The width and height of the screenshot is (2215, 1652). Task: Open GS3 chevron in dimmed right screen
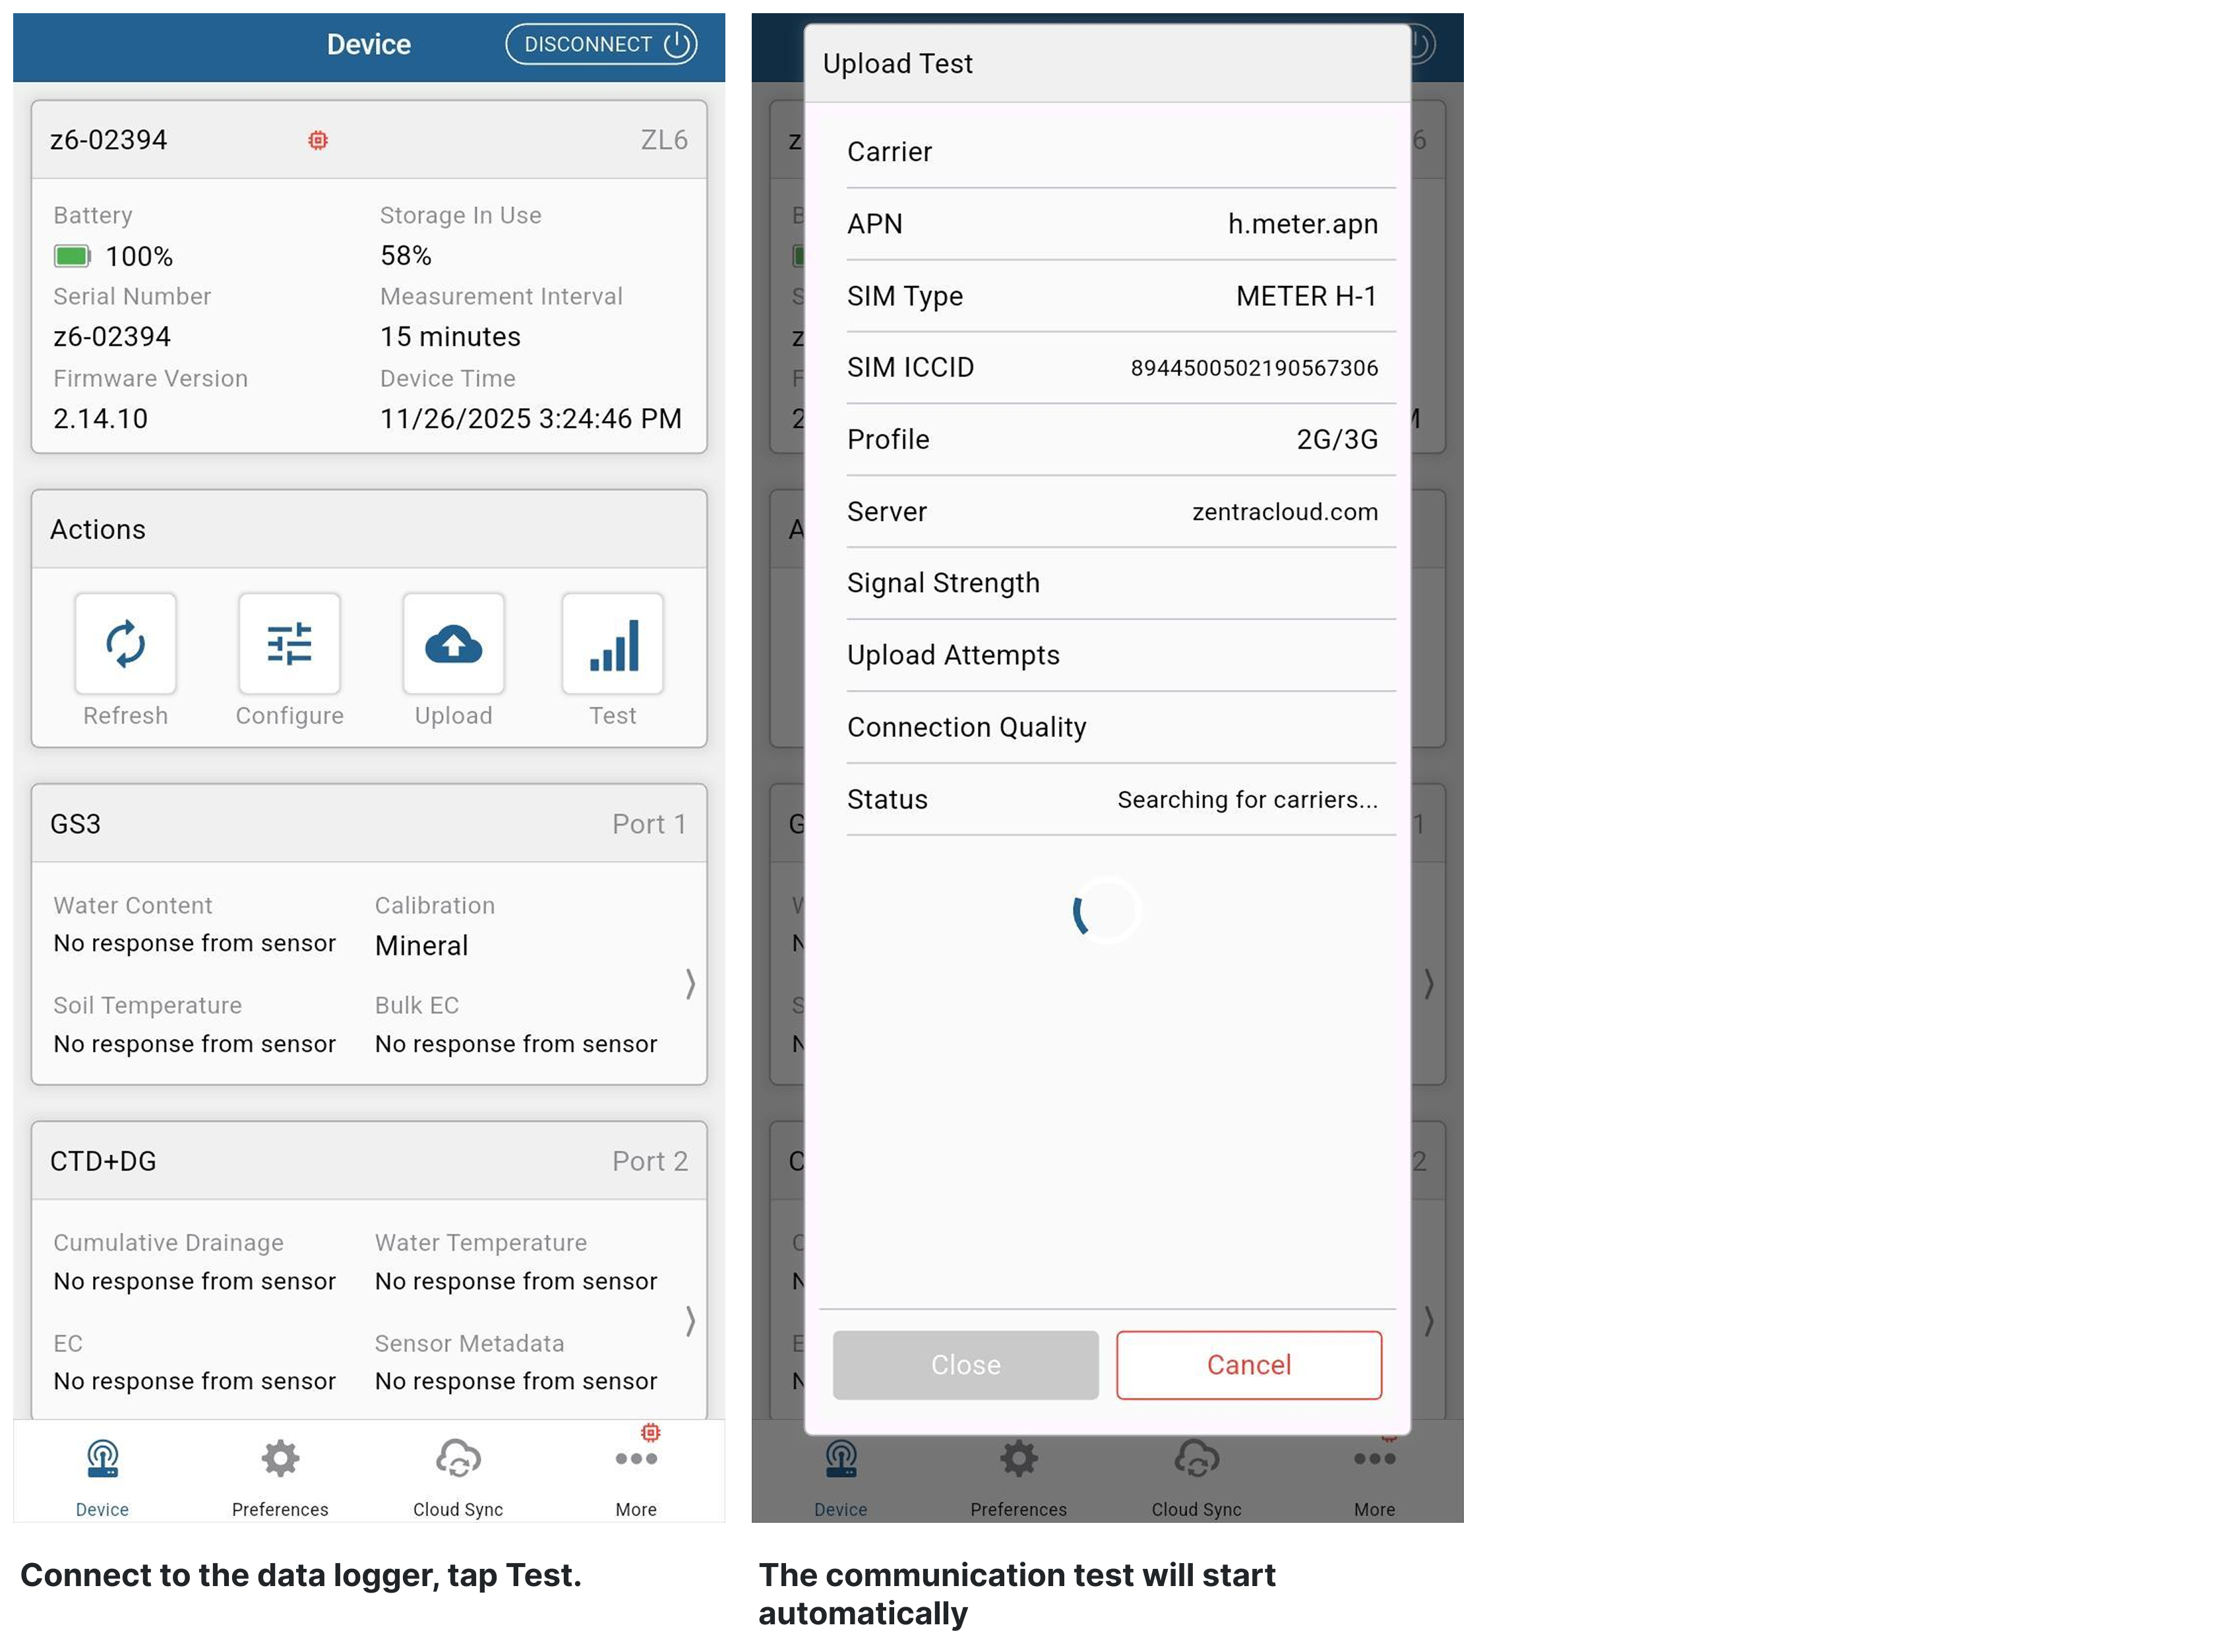pyautogui.click(x=1429, y=984)
